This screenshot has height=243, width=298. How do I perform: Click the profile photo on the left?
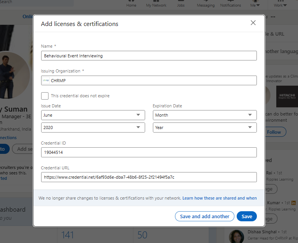click(14, 75)
